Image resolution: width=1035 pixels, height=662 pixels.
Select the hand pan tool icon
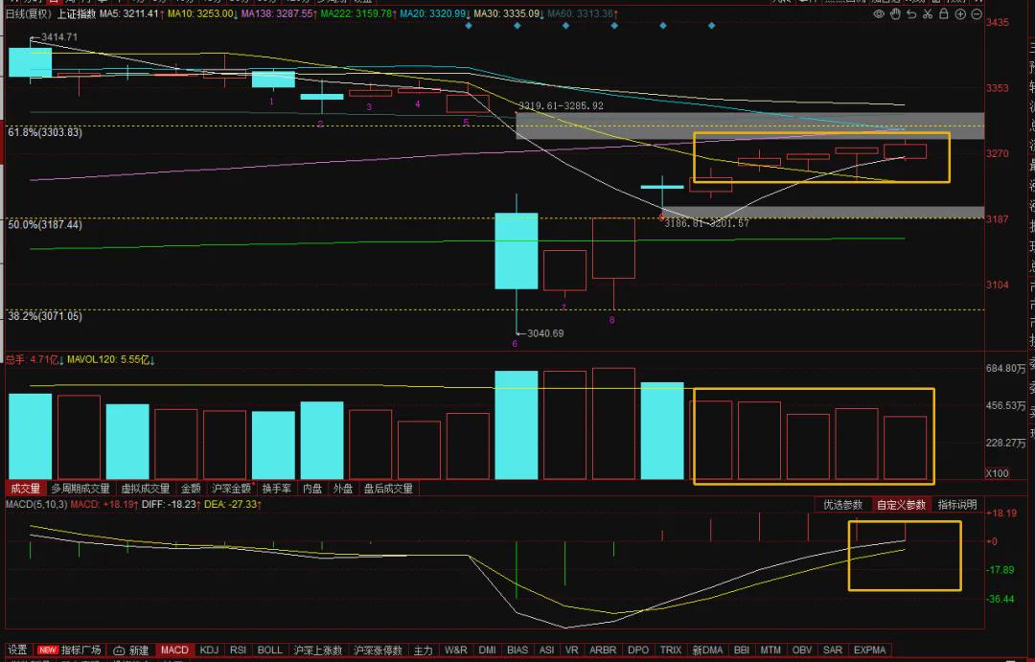click(x=895, y=13)
